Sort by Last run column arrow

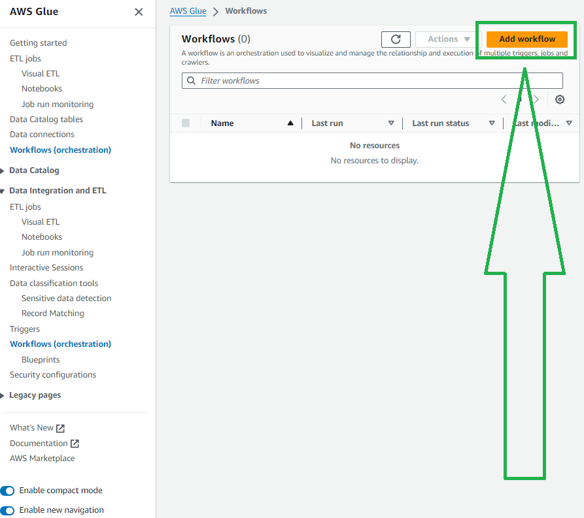tap(391, 123)
